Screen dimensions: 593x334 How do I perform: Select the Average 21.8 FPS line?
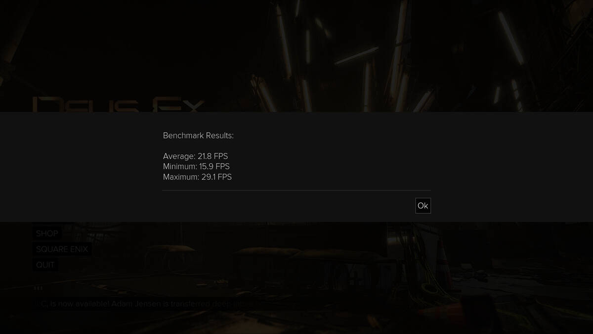coord(195,156)
